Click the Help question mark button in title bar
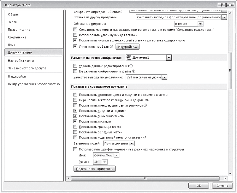This screenshot has height=193, width=237. coord(222,5)
